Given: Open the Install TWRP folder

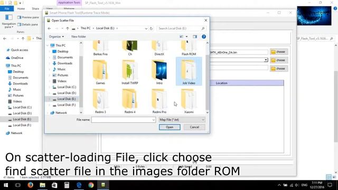Looking at the screenshot, I should point(130,72).
